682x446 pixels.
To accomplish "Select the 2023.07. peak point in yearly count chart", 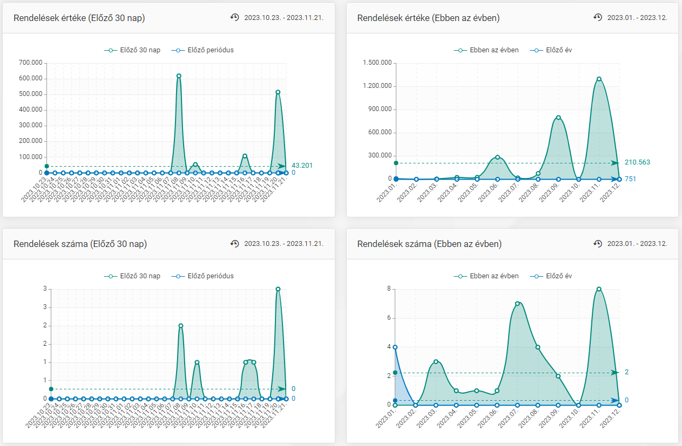I will pos(517,304).
